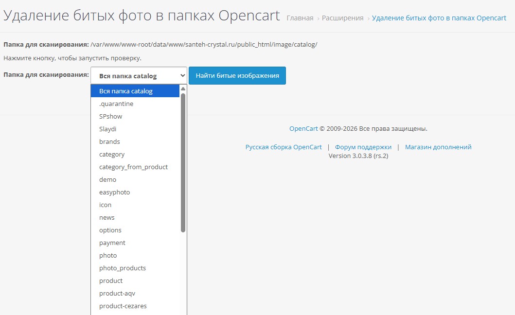515x315 pixels.
Task: Open the 'Магазин дополнений' link
Action: coord(438,147)
